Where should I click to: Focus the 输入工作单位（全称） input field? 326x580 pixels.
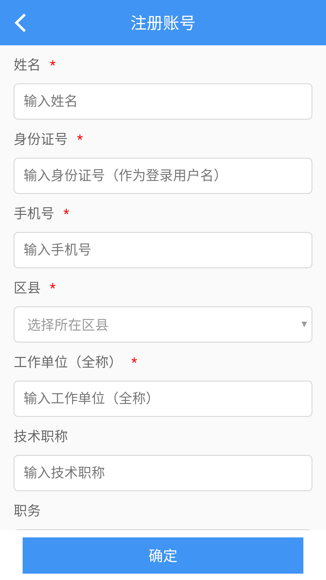pos(163,399)
